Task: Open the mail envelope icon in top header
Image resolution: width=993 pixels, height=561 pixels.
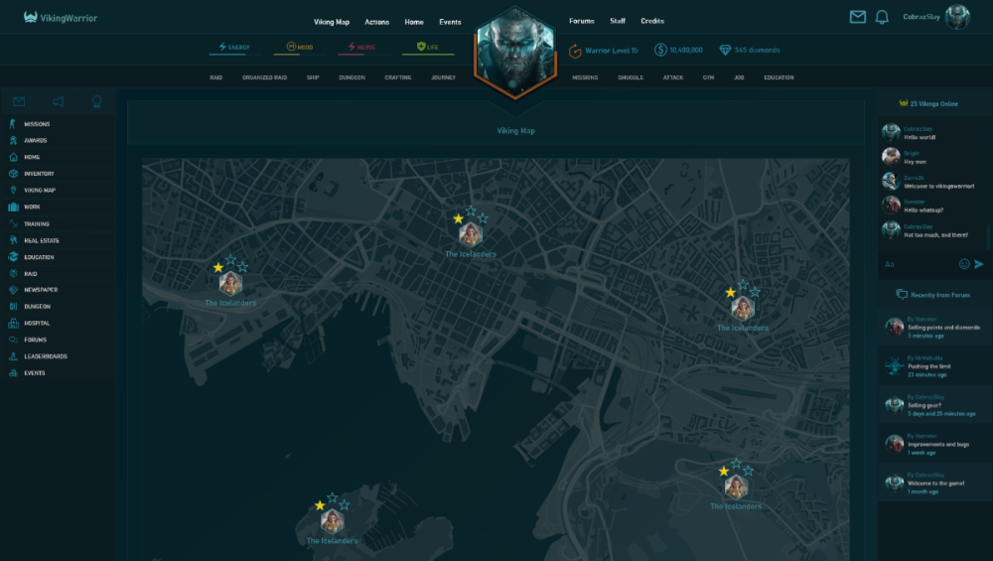Action: [x=858, y=17]
